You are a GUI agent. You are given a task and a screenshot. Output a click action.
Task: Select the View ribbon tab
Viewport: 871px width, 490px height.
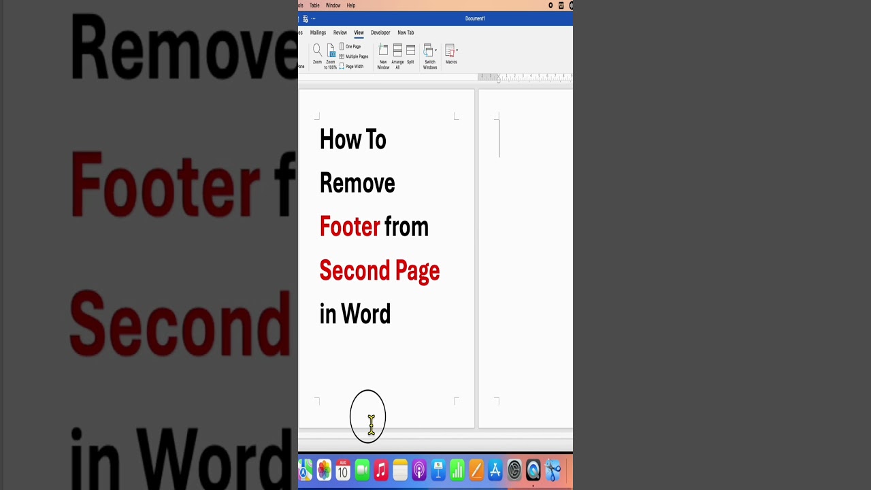coord(359,33)
